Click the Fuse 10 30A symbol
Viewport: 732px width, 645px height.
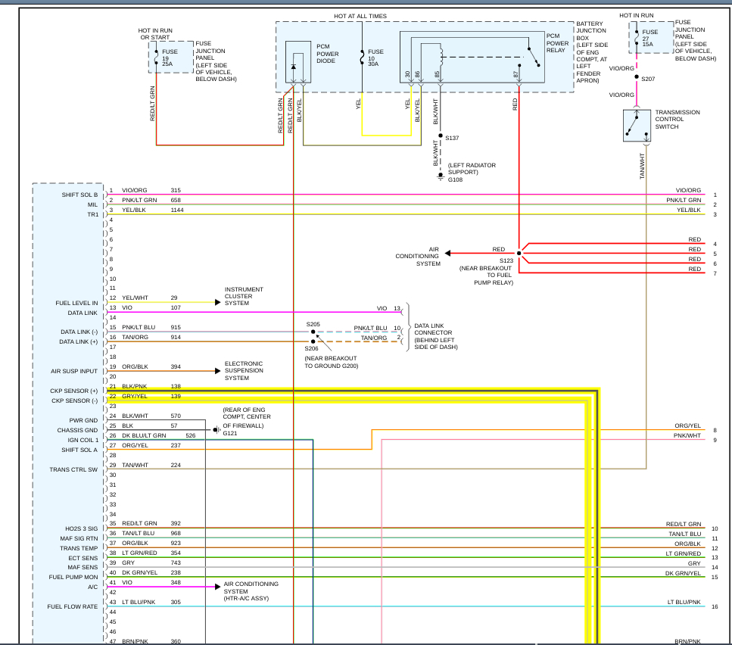[362, 57]
